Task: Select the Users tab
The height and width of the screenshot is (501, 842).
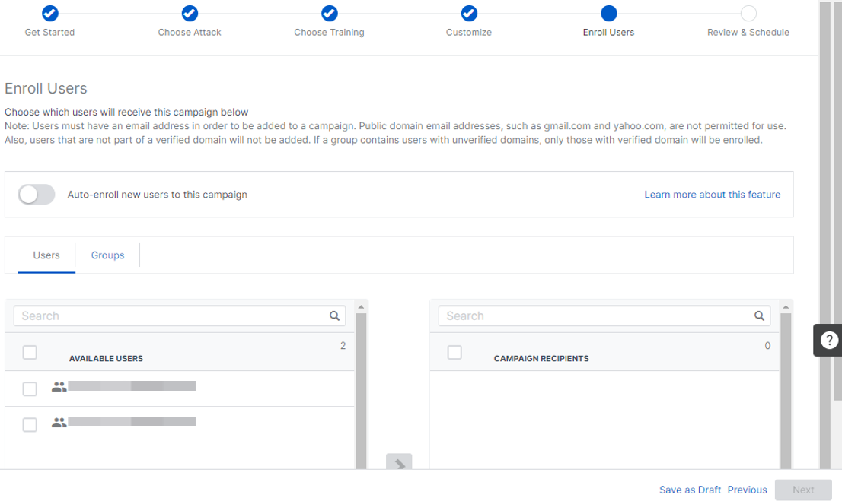Action: [x=46, y=255]
